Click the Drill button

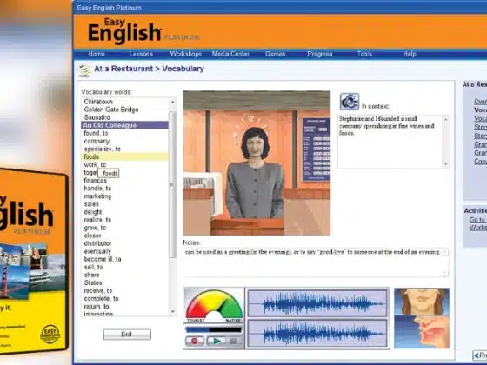pyautogui.click(x=127, y=335)
